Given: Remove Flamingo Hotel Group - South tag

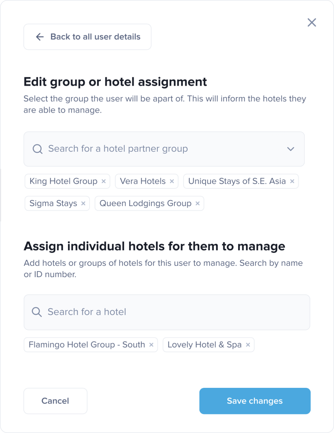Looking at the screenshot, I should pyautogui.click(x=151, y=345).
